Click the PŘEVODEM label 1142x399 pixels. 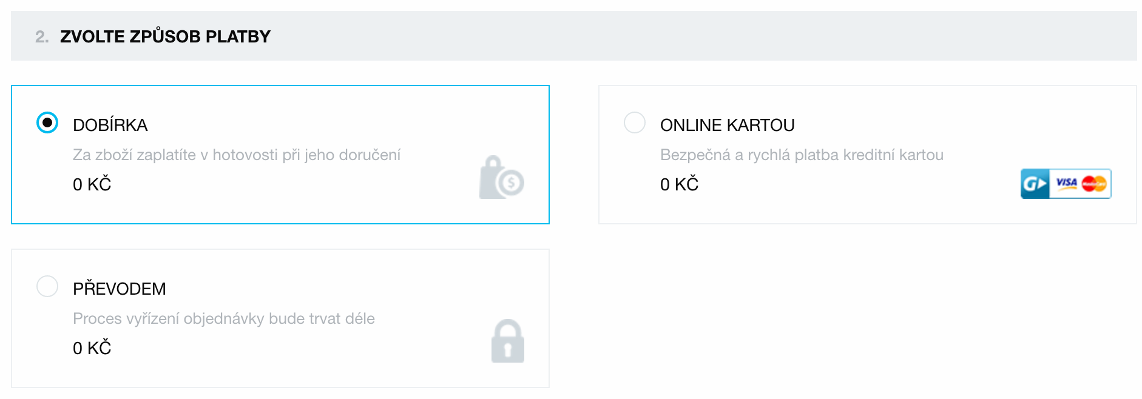click(x=120, y=288)
